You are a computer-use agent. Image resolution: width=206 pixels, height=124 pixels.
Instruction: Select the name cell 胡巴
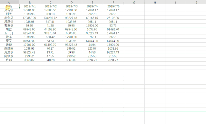click(10, 29)
